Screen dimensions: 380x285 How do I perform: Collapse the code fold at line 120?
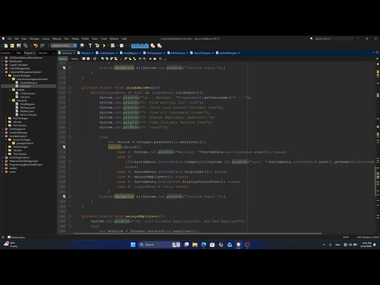[69, 87]
